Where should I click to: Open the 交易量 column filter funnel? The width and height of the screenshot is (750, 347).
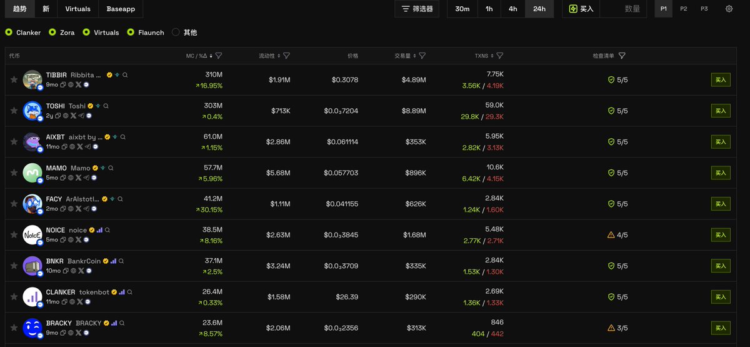pos(422,56)
